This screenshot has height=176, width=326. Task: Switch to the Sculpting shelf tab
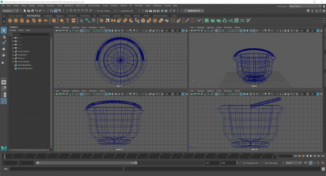coord(48,16)
